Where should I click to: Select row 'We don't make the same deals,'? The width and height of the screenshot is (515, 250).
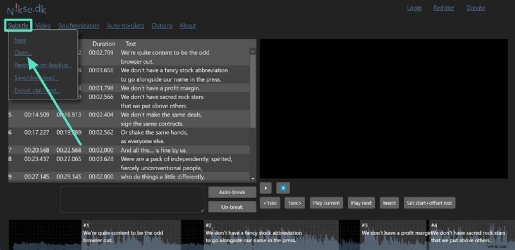[x=129, y=119]
